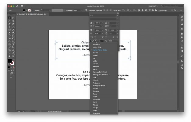Open the Layers panel icon on right dock
191x122 pixels.
click(182, 34)
